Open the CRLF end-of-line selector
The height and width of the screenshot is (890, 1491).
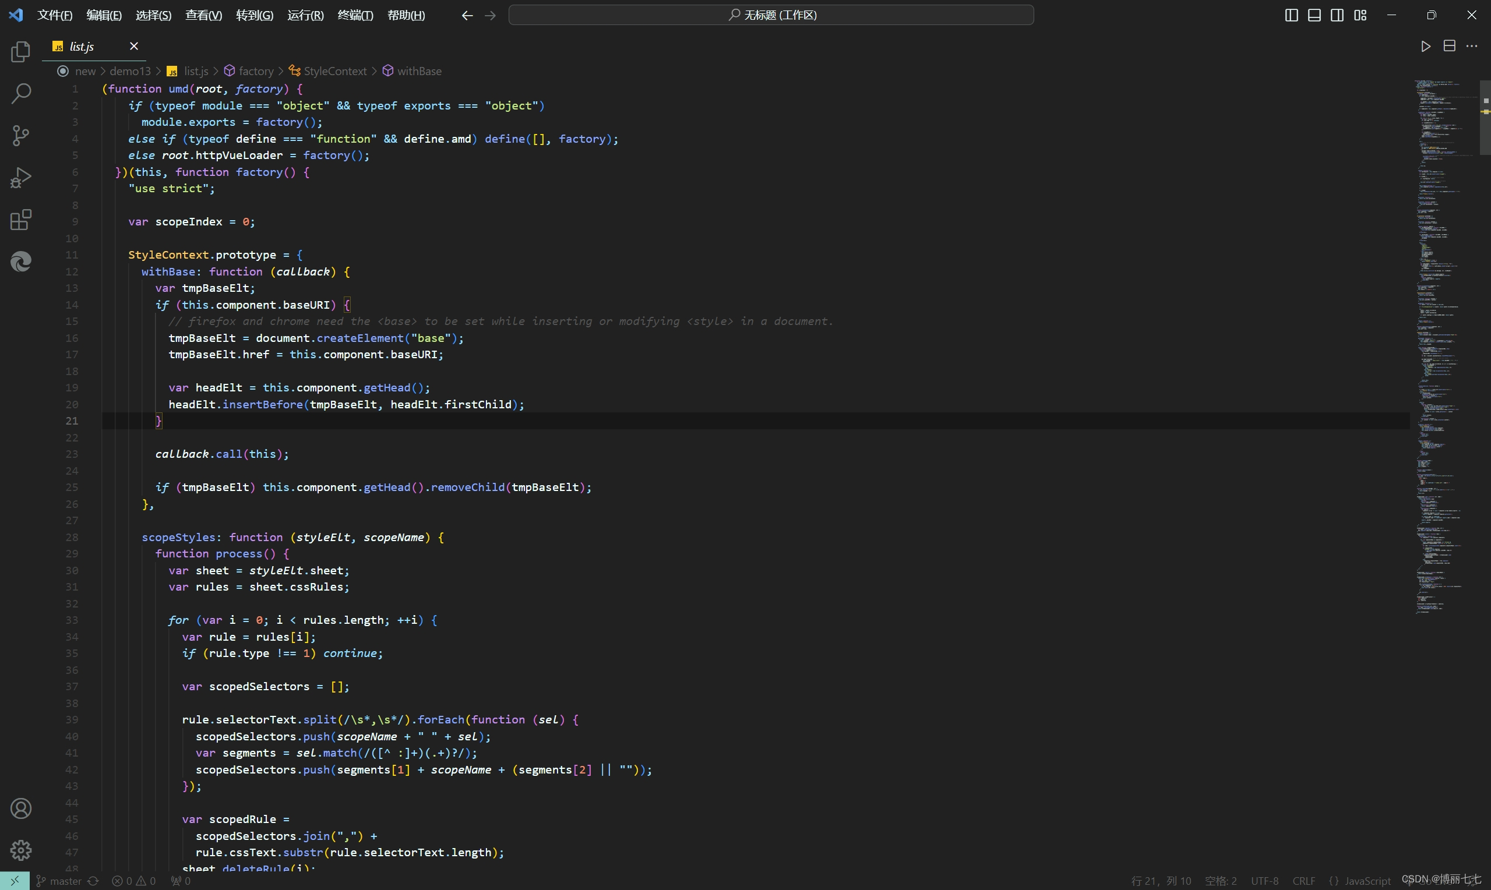(x=1303, y=881)
